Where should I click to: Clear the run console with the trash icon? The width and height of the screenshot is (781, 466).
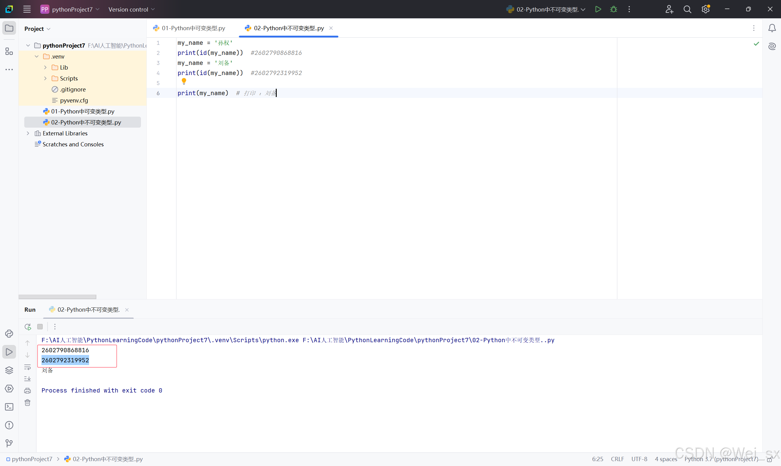(27, 403)
